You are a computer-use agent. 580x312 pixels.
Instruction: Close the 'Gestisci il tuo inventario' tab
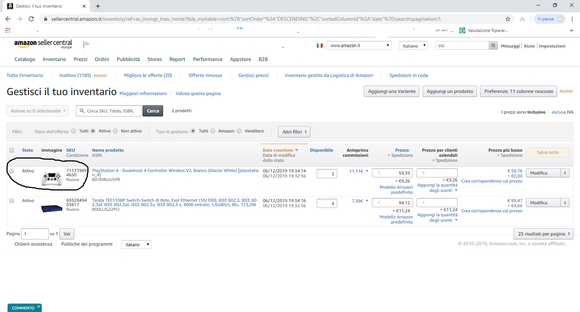coord(84,6)
